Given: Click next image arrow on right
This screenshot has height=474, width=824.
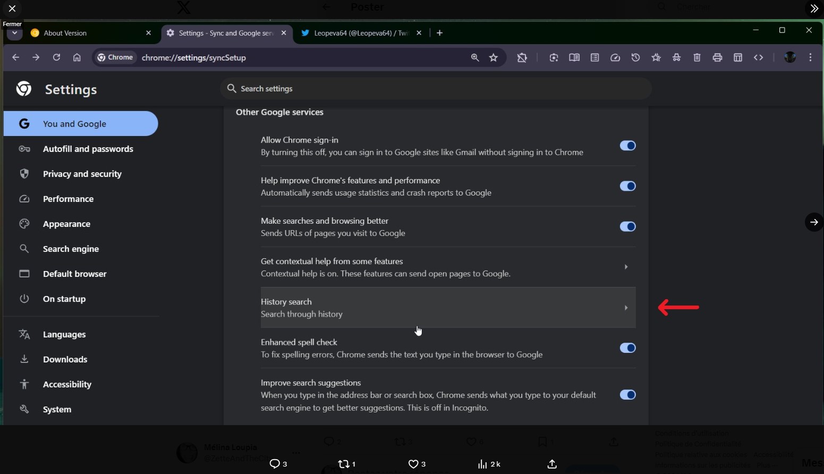Looking at the screenshot, I should 813,222.
